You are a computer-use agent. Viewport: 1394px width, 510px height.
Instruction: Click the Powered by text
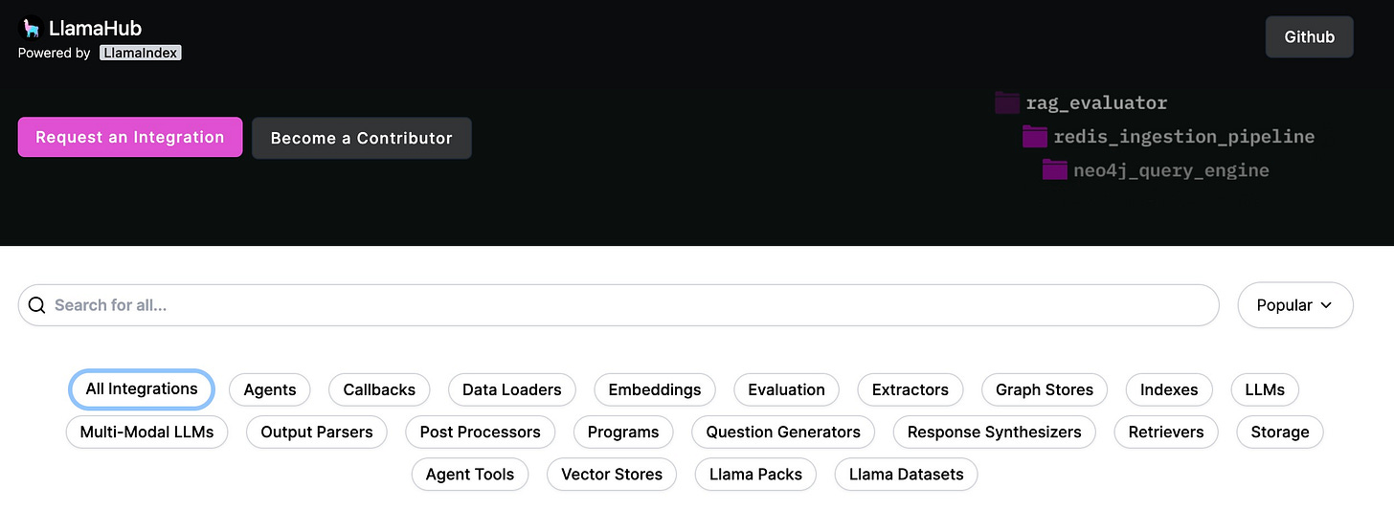click(x=55, y=54)
